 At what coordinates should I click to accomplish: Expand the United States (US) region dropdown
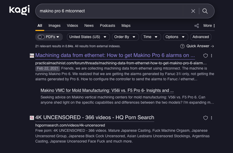(88, 37)
